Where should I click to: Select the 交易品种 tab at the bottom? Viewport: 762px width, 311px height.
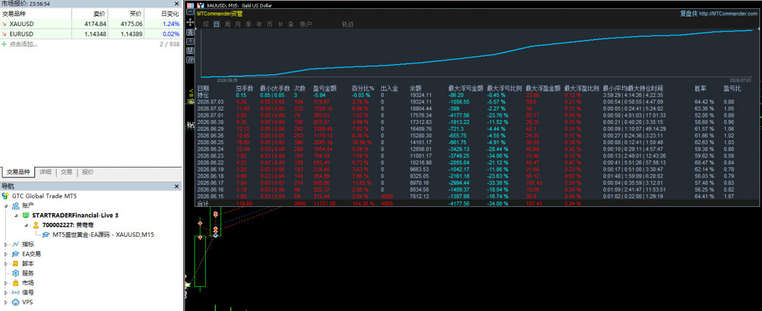(18, 172)
